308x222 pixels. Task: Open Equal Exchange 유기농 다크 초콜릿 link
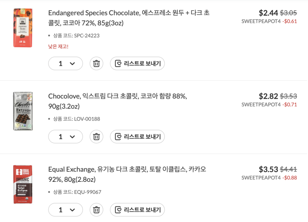pos(127,174)
